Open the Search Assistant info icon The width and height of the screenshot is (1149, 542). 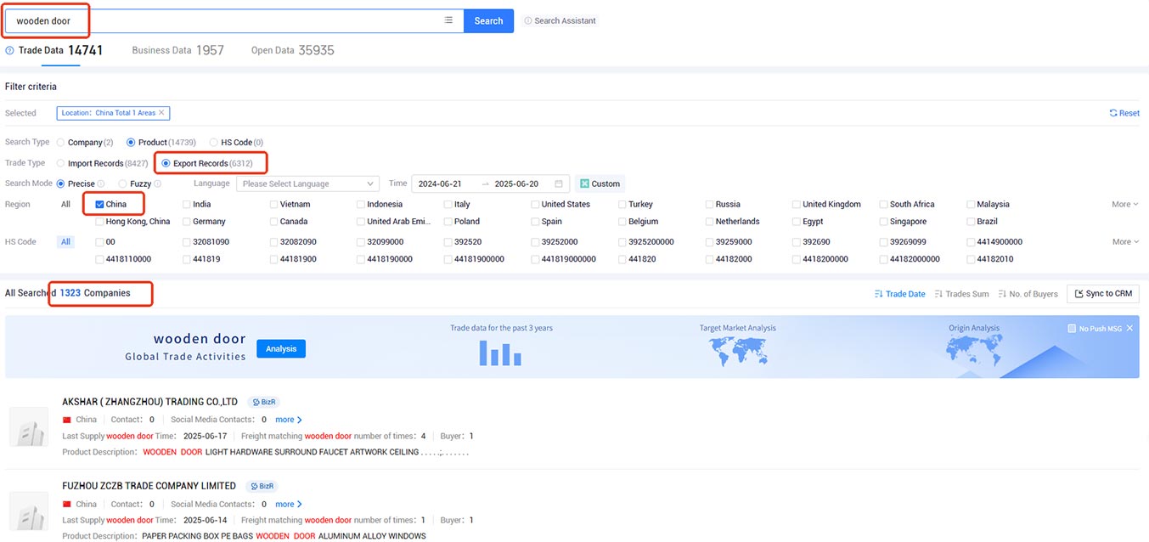pos(527,20)
